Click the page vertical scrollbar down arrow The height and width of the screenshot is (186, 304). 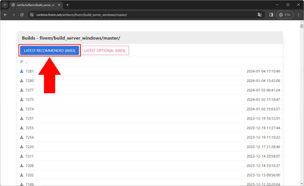tap(302, 184)
